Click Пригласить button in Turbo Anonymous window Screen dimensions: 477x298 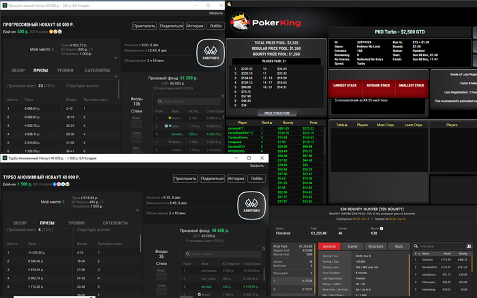pos(185,179)
